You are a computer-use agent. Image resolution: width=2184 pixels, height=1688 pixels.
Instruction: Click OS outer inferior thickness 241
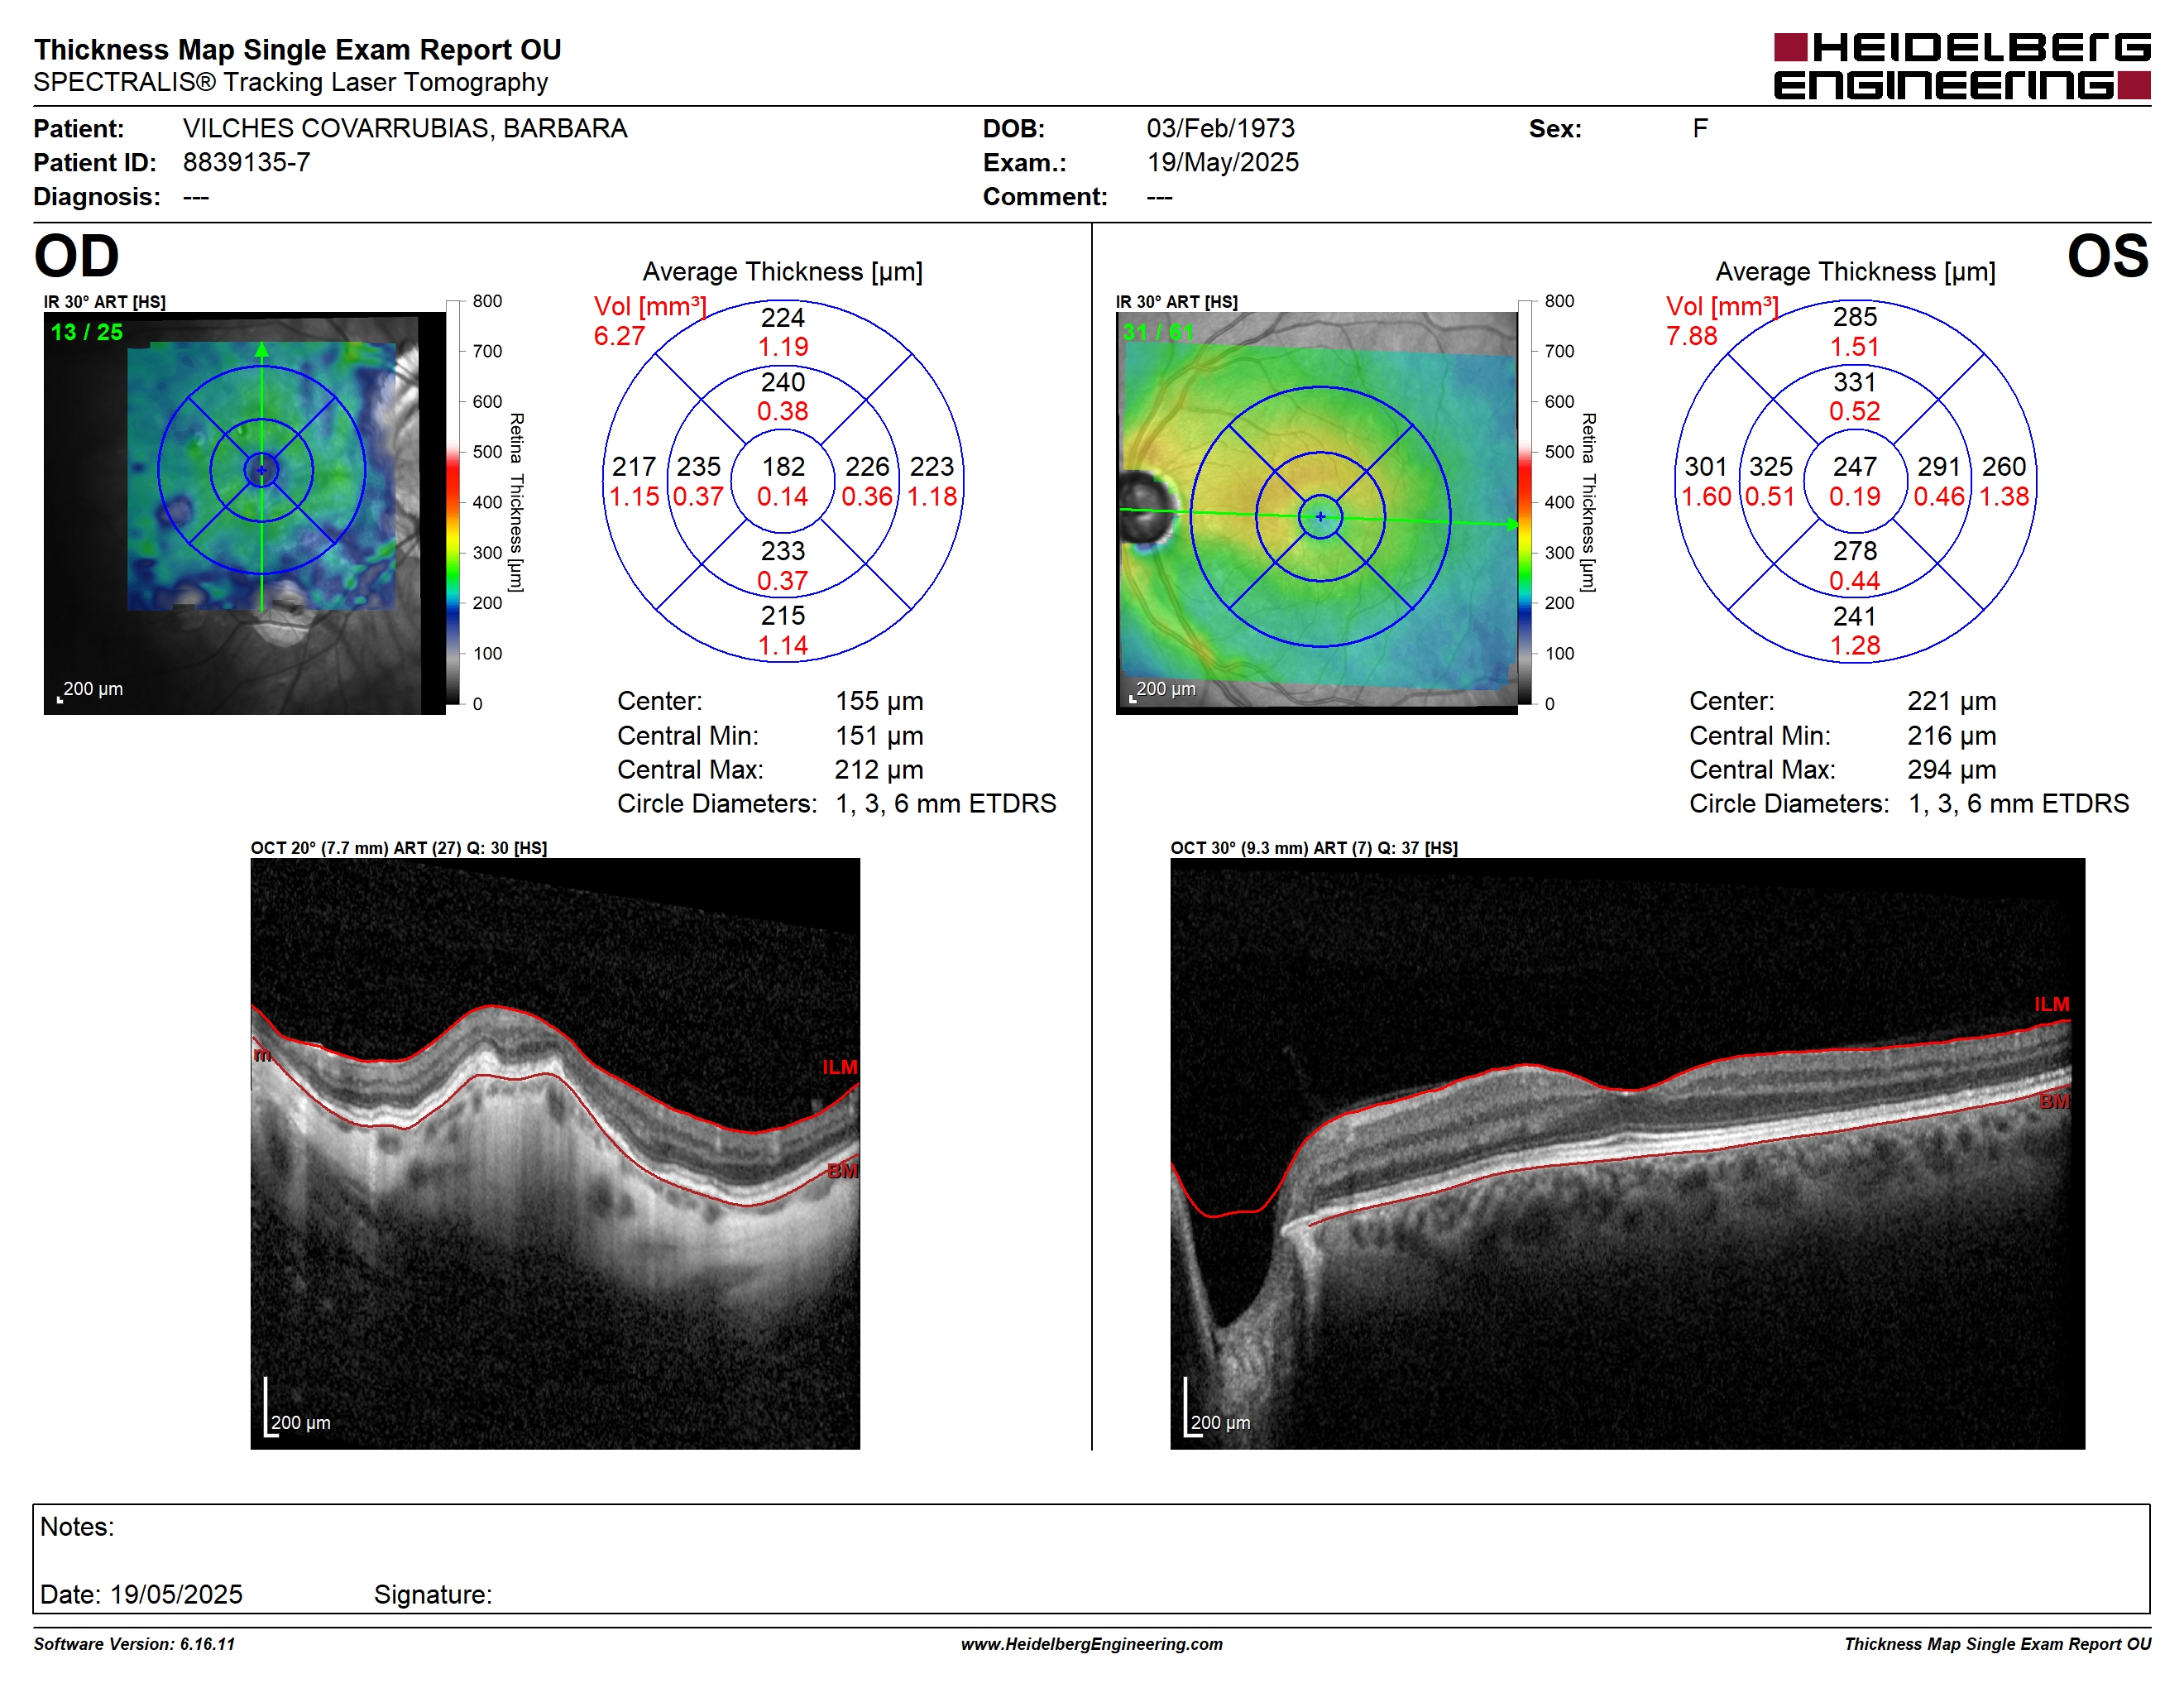(1855, 616)
